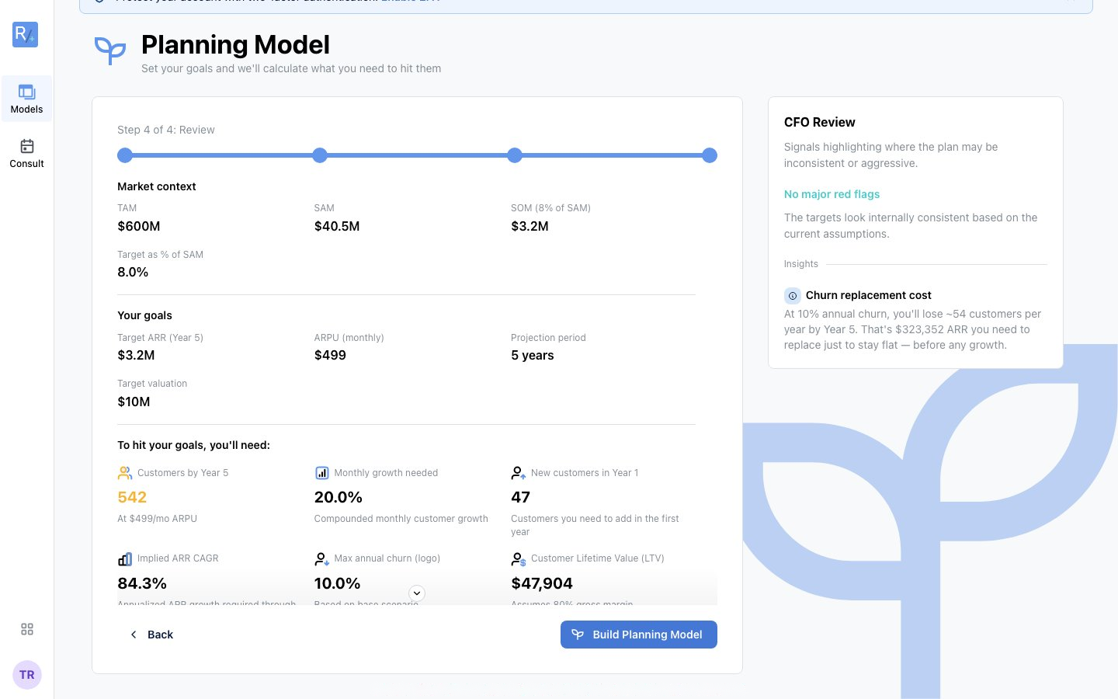This screenshot has height=699, width=1118.
Task: Jump to step one on progress bar
Action: (x=125, y=155)
